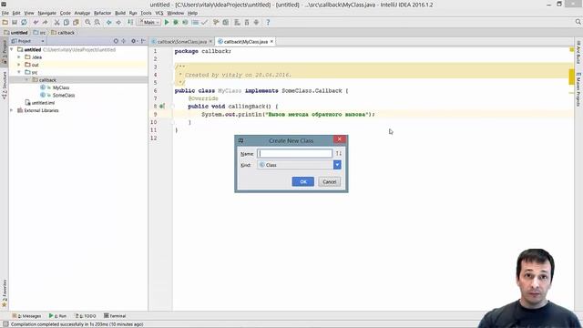This screenshot has height=328, width=583.
Task: Click the src breadcrumb in navigation bar
Action: point(39,33)
